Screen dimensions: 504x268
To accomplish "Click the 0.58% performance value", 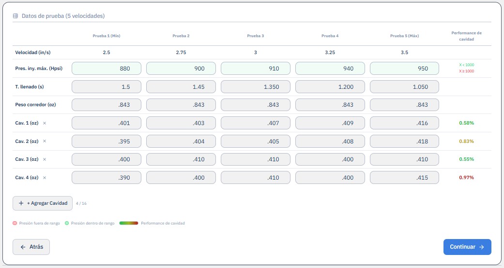I will [466, 123].
